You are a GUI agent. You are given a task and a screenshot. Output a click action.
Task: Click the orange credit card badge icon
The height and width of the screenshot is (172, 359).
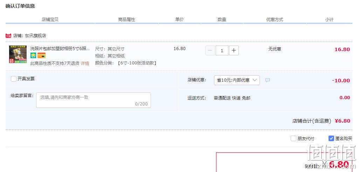41,55
